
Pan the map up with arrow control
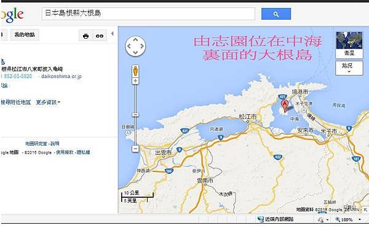point(135,40)
